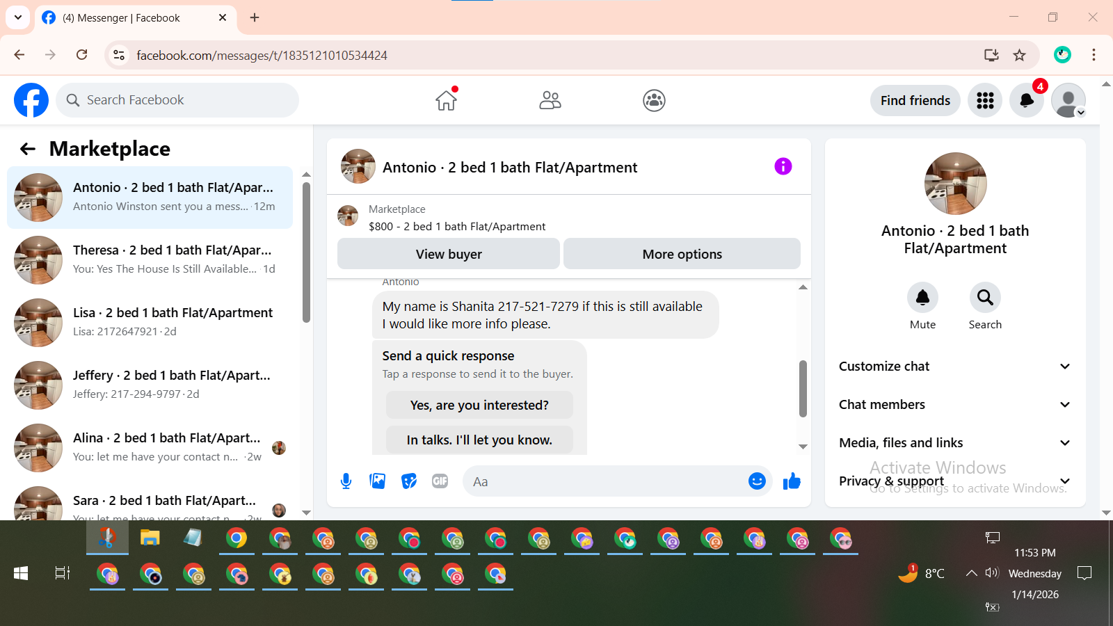Toggle conversation information purple info icon
The image size is (1113, 626).
[x=783, y=166]
